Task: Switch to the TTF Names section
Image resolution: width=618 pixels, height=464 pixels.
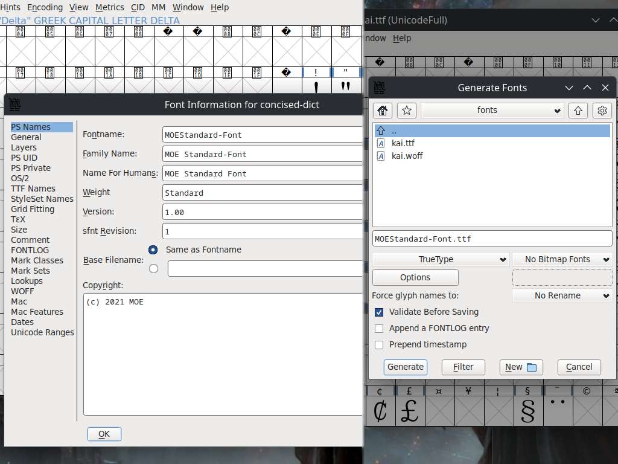Action: (33, 188)
